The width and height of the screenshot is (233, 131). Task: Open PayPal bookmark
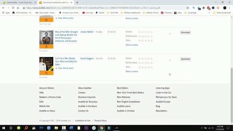[100, 13]
